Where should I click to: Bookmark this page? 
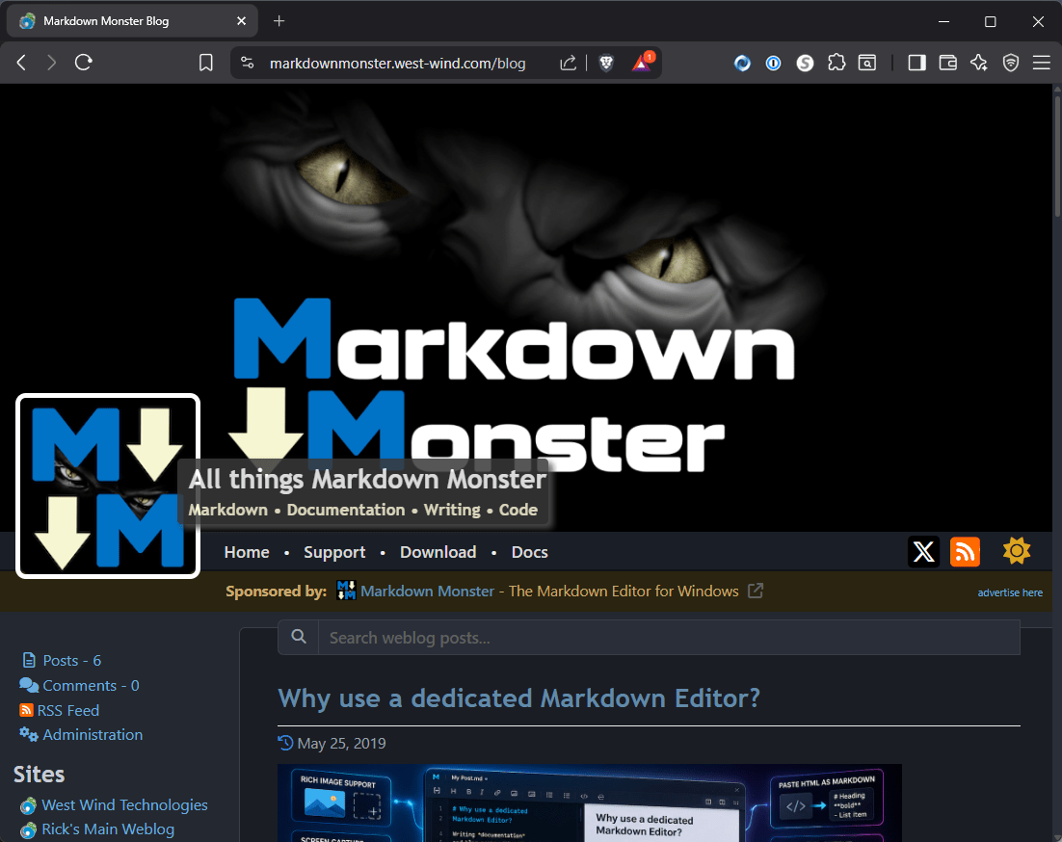206,63
